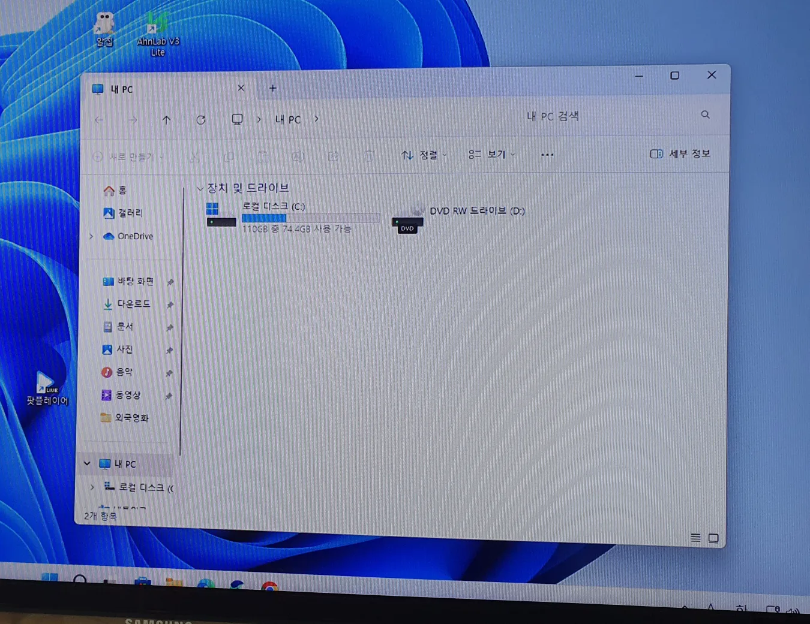Image resolution: width=810 pixels, height=624 pixels.
Task: Click the Rename icon in toolbar
Action: click(x=298, y=157)
